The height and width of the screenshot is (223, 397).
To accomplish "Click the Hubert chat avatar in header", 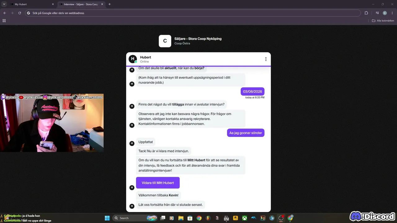I will tap(133, 59).
